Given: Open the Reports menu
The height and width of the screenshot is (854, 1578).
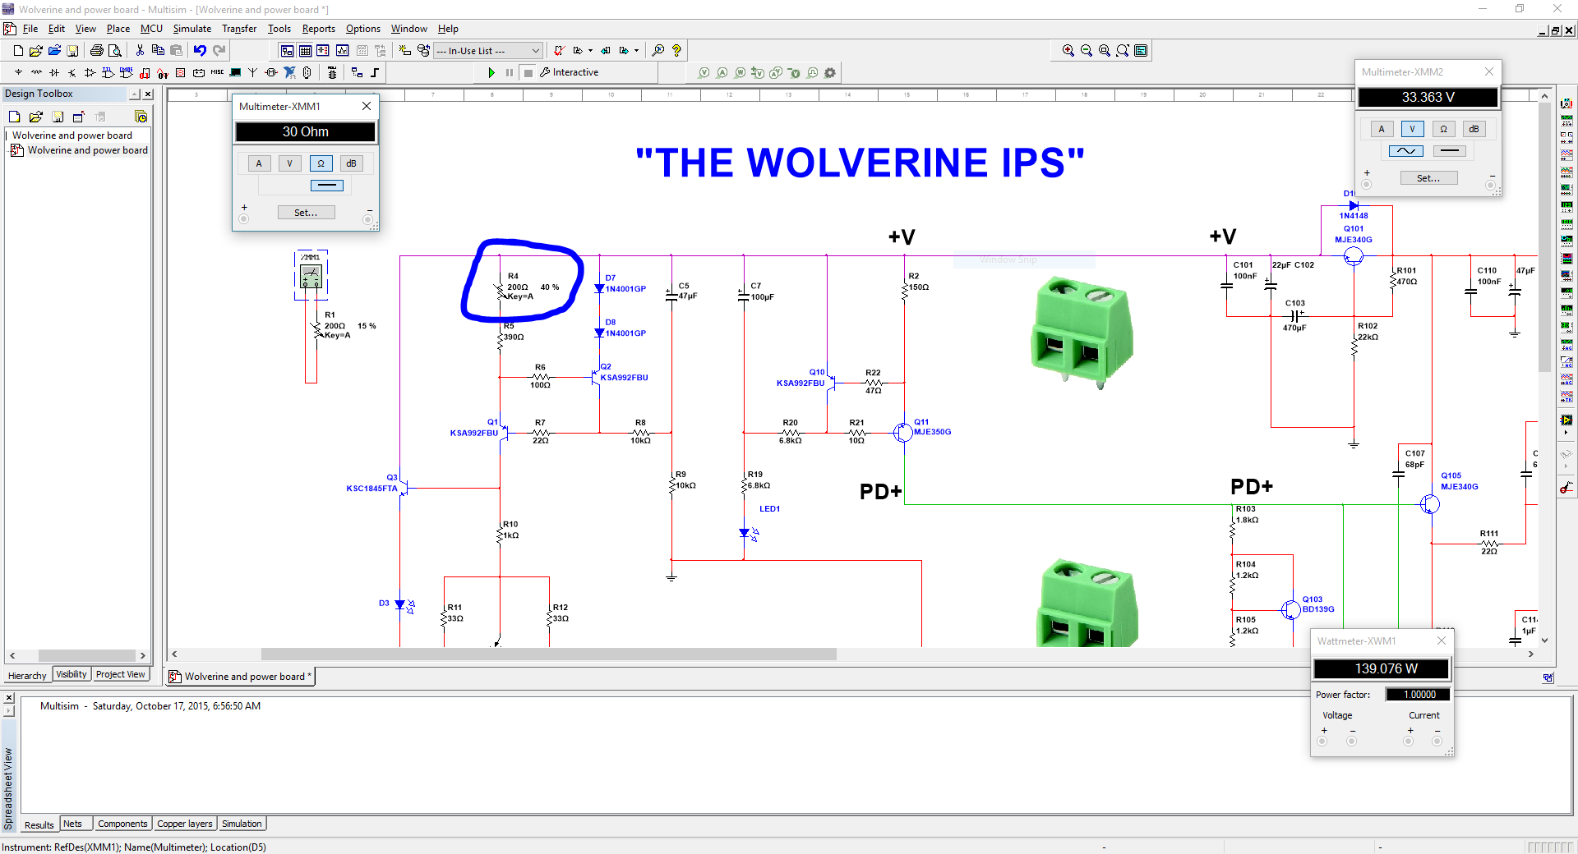Looking at the screenshot, I should (x=319, y=29).
